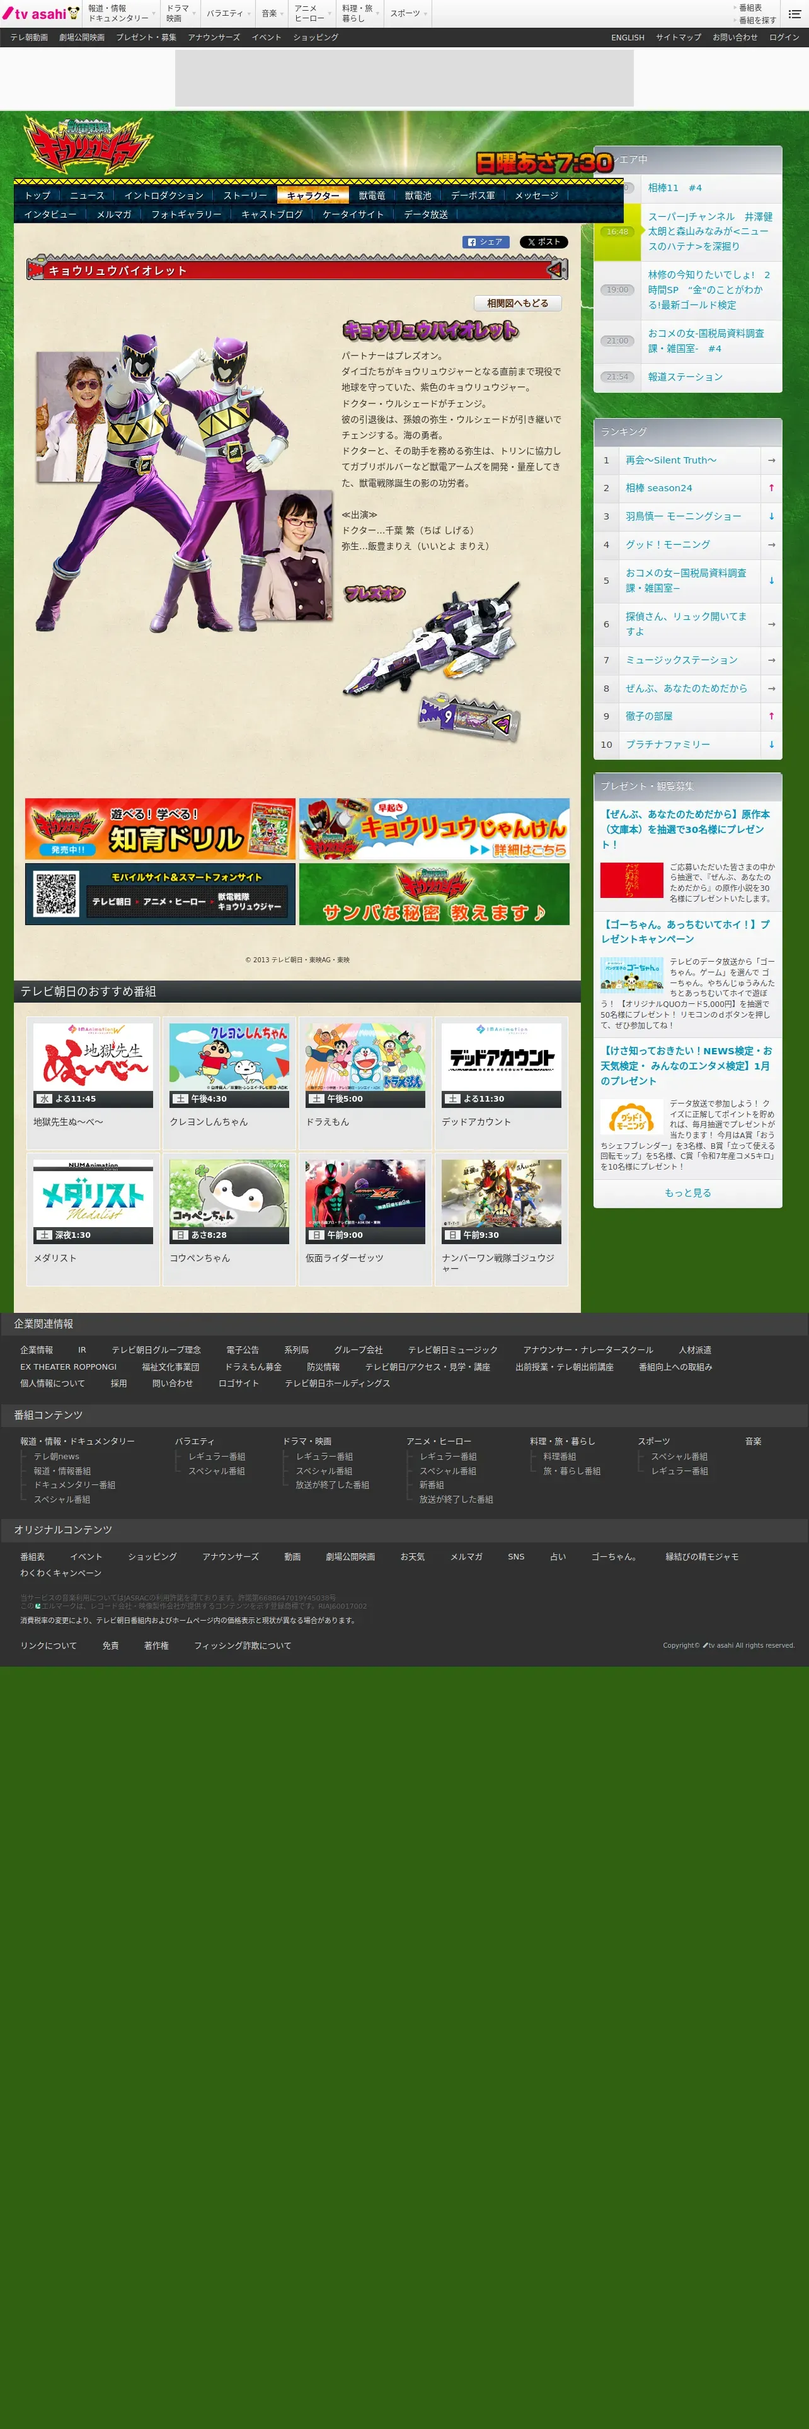Viewport: 809px width, 2429px height.
Task: Open the デッドアカウント program thumbnail
Action: (x=501, y=1066)
